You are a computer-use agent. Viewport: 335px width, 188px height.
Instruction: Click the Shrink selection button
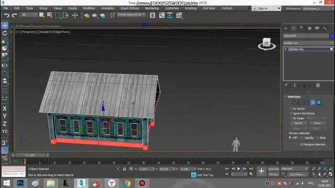[x=298, y=123]
